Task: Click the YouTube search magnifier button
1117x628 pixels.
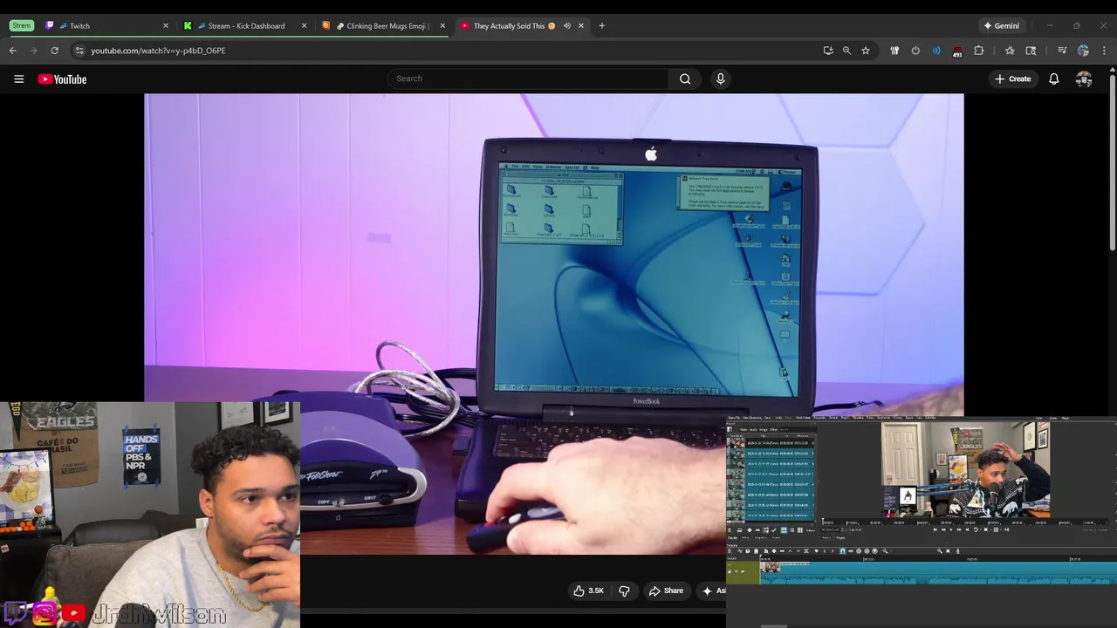Action: [685, 78]
